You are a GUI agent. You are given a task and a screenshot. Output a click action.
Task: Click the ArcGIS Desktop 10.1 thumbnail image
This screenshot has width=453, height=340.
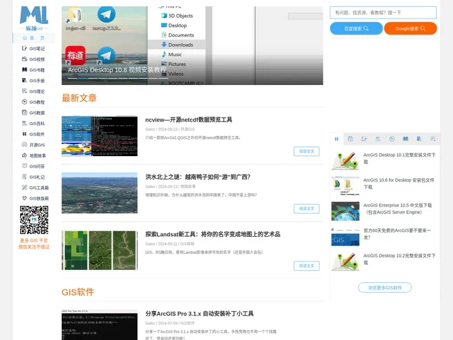[345, 161]
